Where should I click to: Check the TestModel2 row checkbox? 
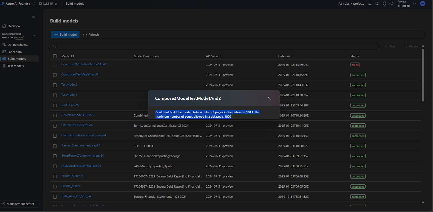(55, 85)
